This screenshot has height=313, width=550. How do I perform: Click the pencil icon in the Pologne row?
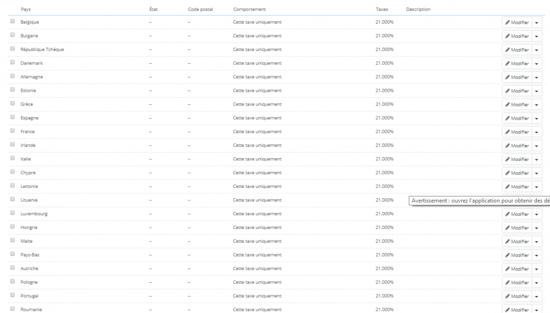[x=508, y=283]
